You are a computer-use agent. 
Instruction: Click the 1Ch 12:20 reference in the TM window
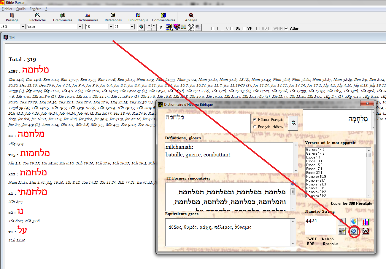point(17,240)
